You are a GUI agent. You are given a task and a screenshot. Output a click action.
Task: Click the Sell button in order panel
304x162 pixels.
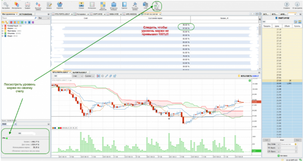pos(266,140)
